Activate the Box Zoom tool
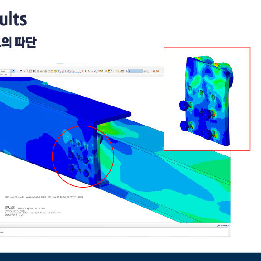Screen dimensions: 261x261 click(x=28, y=71)
